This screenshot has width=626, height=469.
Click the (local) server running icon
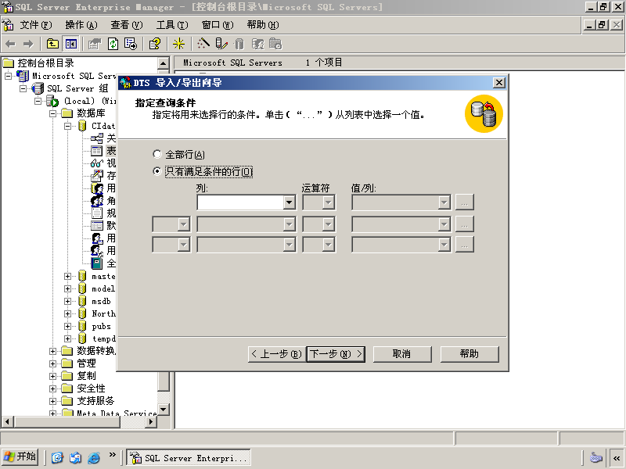[52, 101]
